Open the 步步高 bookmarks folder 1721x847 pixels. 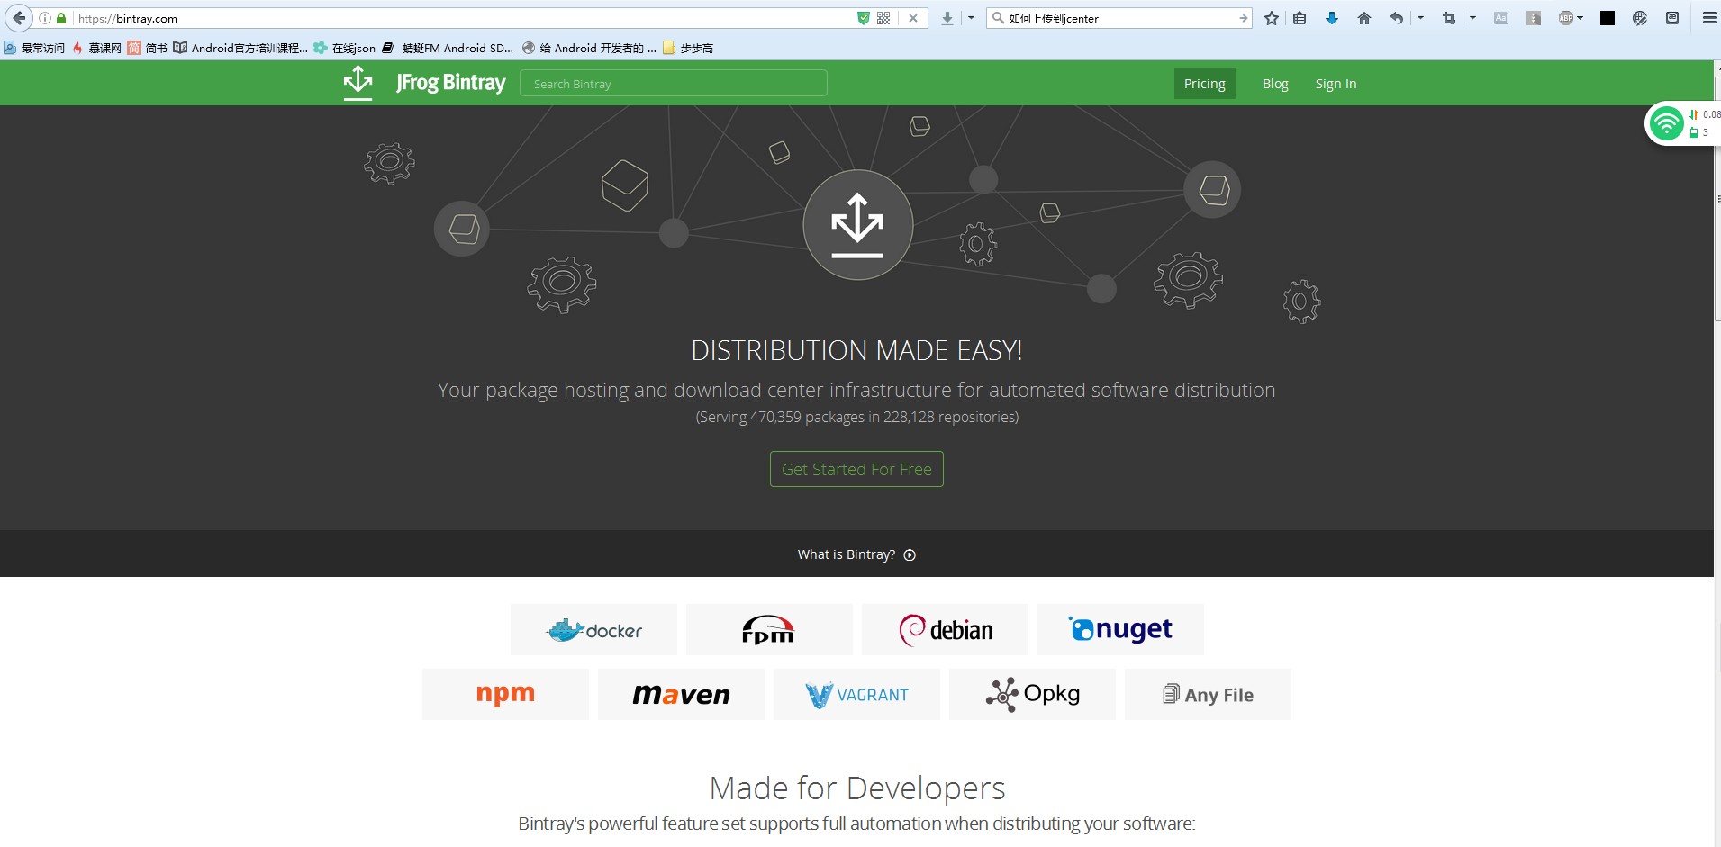tap(688, 48)
